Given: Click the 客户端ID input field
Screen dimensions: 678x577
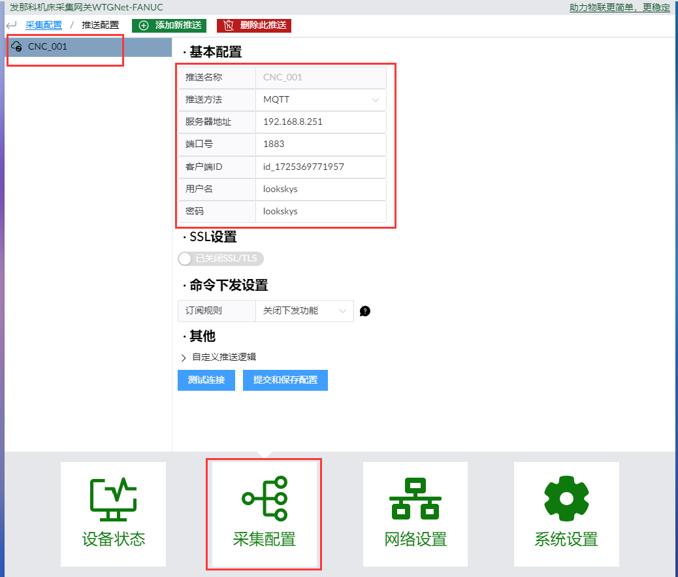Looking at the screenshot, I should click(x=321, y=167).
